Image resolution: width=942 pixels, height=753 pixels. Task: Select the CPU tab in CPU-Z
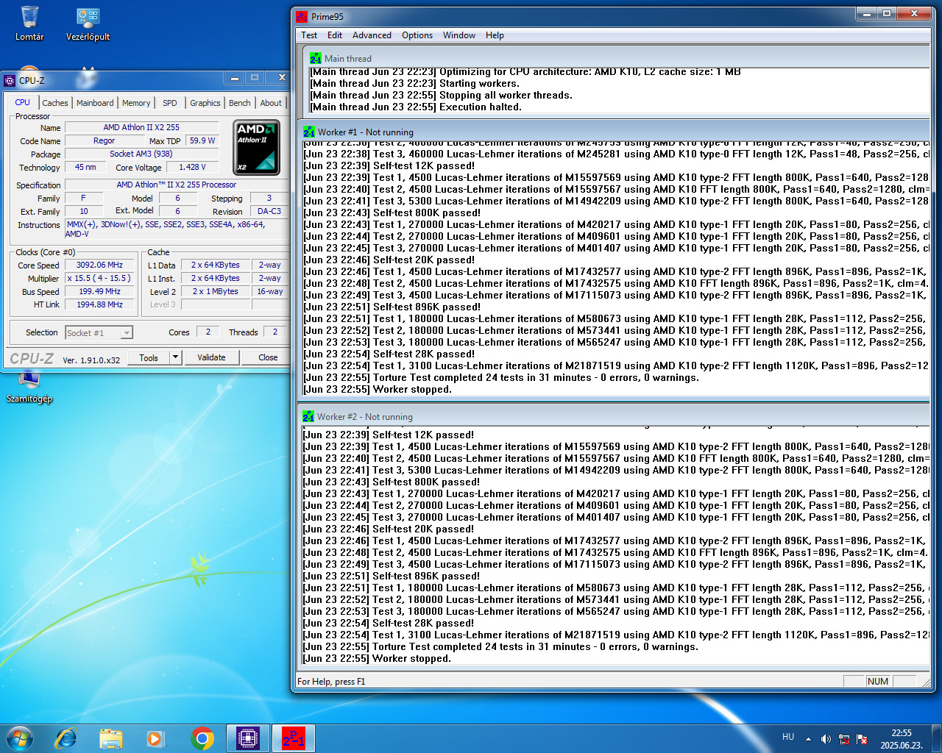pos(23,102)
